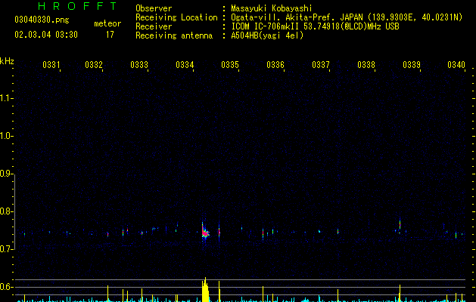The height and width of the screenshot is (302, 476).
Task: Click the Observer label
Action: tap(154, 8)
